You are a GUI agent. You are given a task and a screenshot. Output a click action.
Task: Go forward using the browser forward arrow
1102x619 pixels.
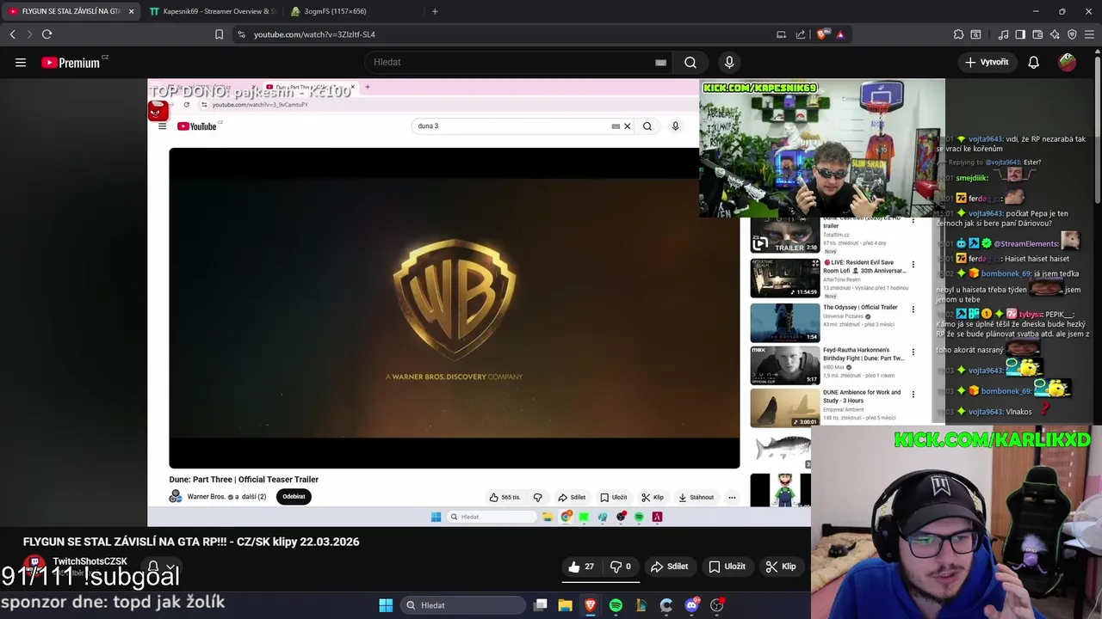point(29,34)
